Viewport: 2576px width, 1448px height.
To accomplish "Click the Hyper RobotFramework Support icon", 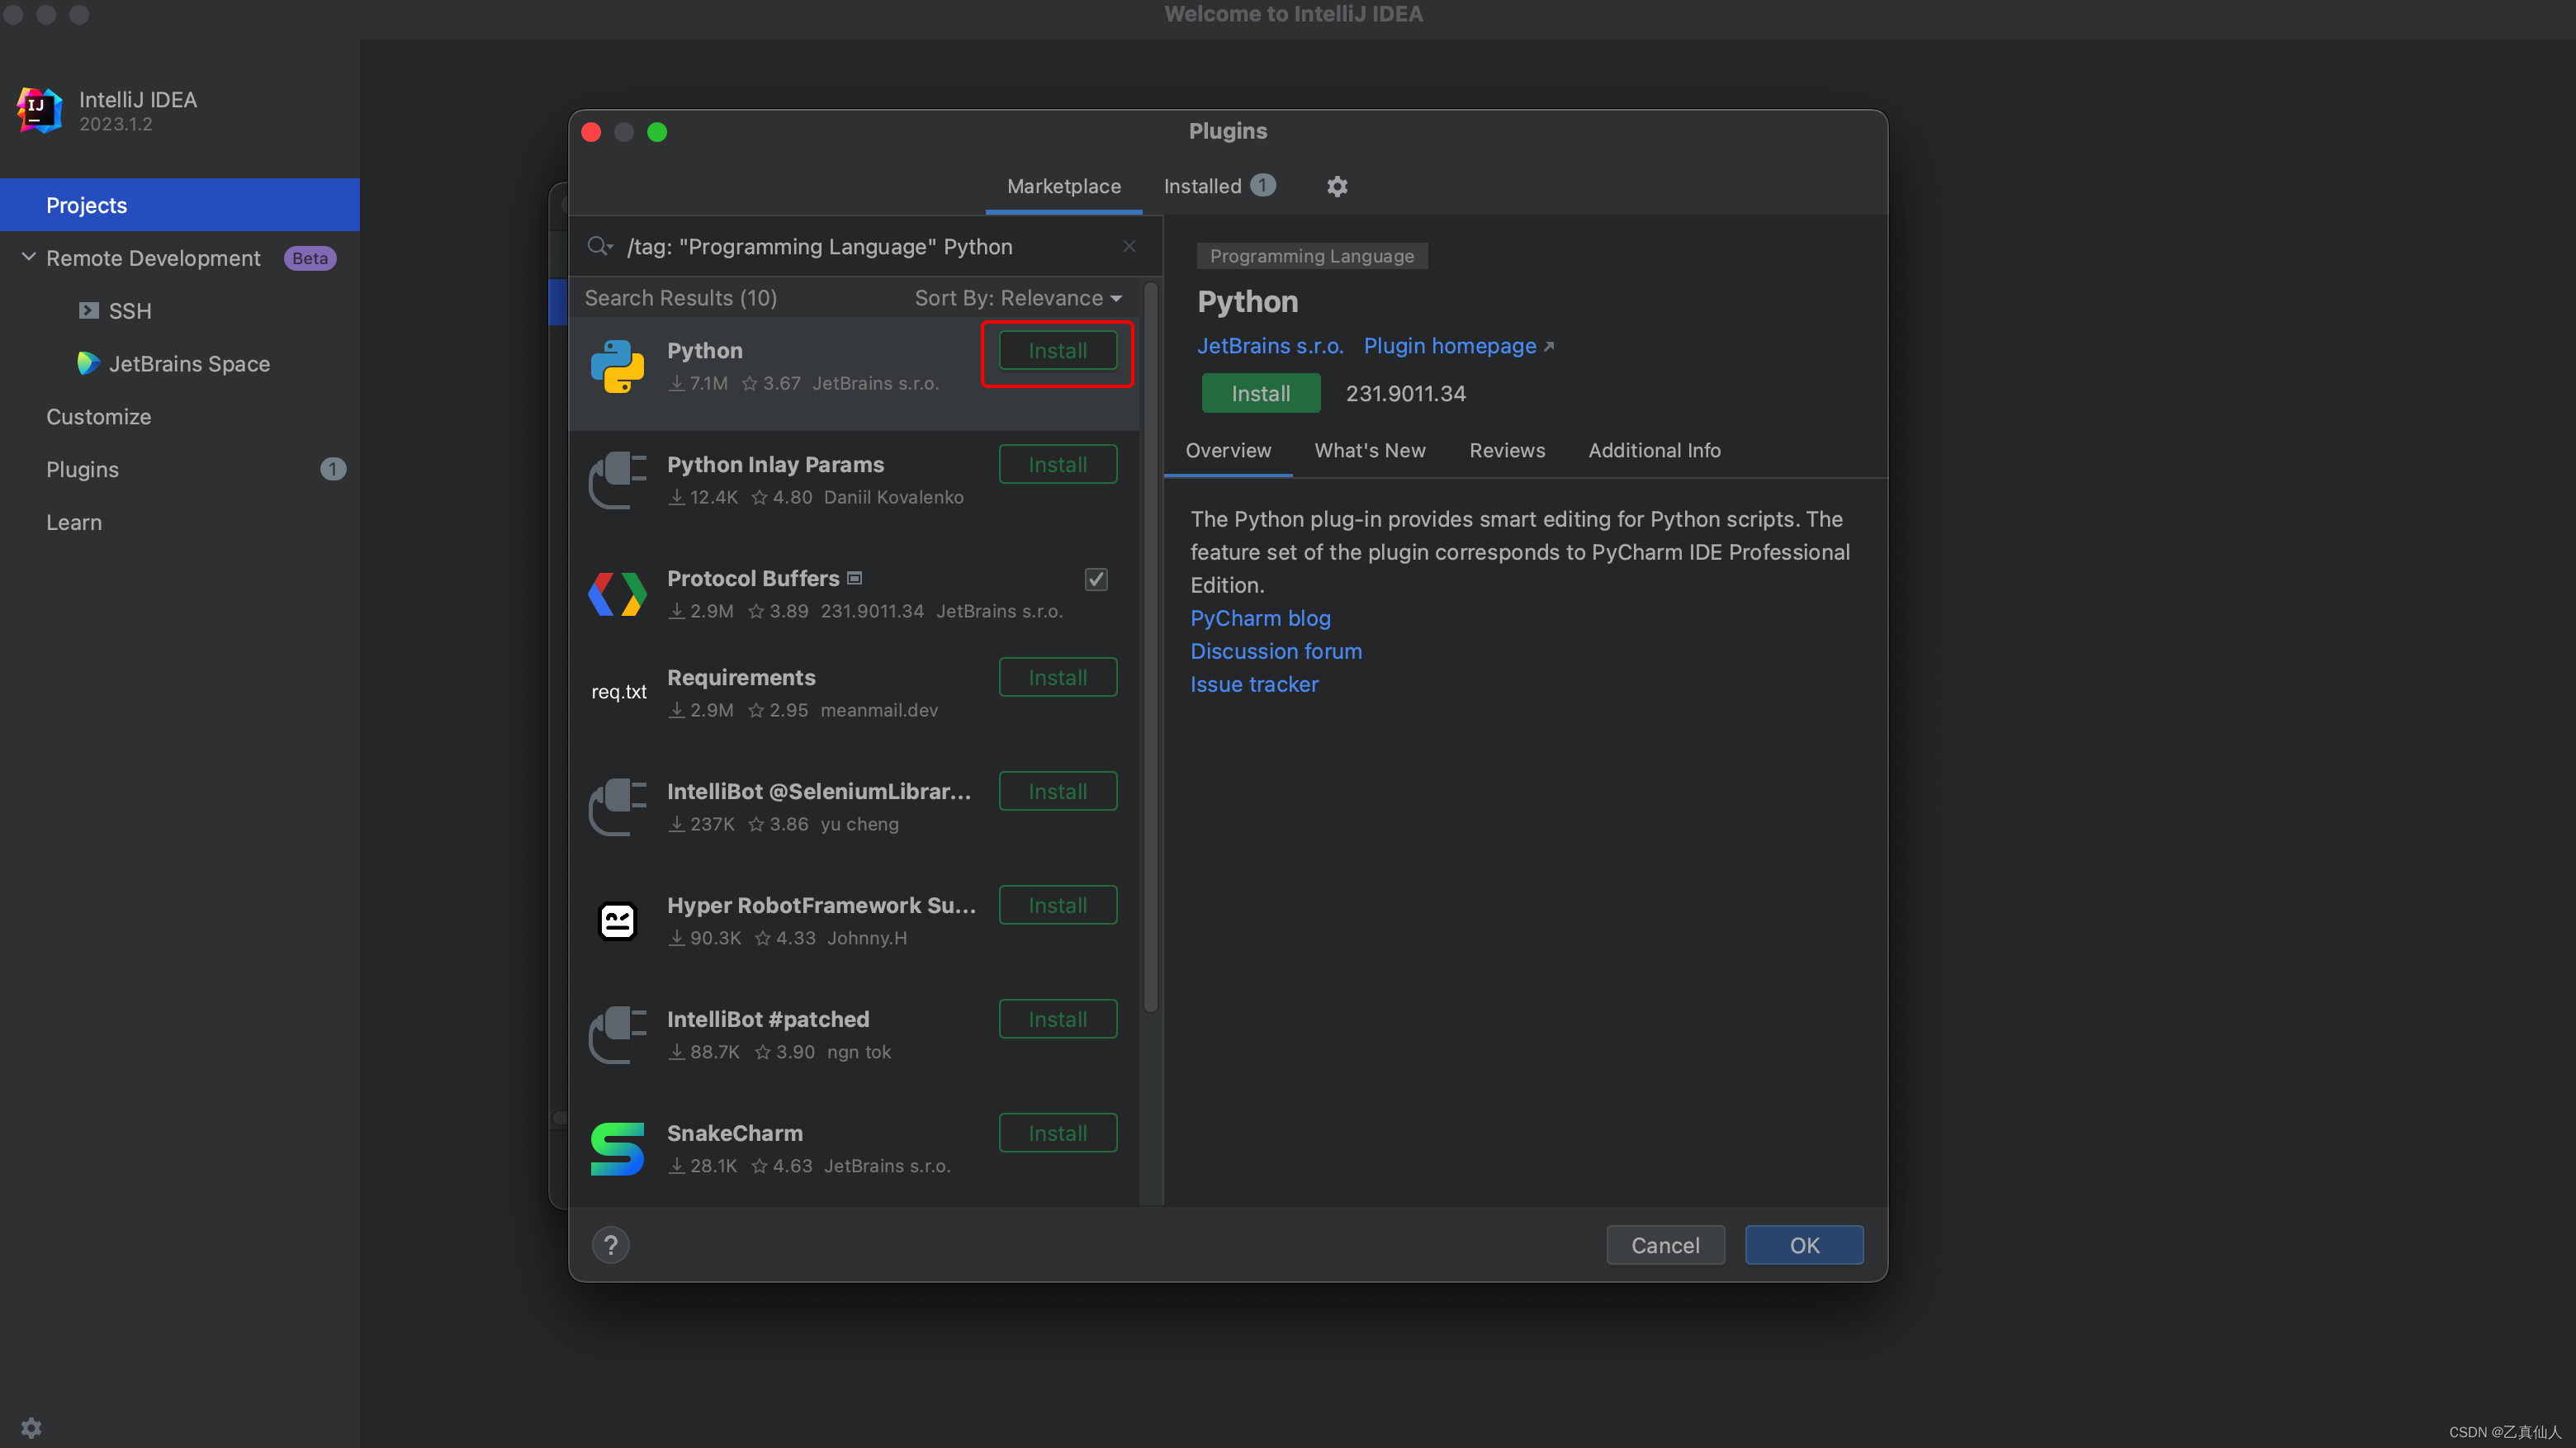I will pos(618,918).
